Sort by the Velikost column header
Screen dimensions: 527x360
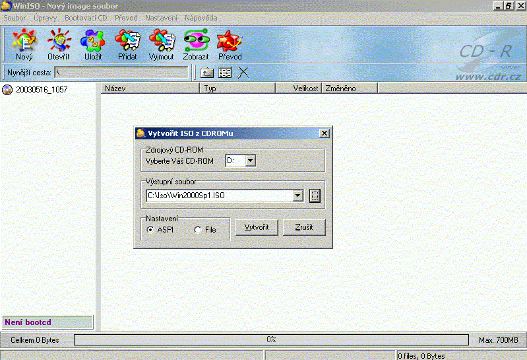[x=298, y=89]
